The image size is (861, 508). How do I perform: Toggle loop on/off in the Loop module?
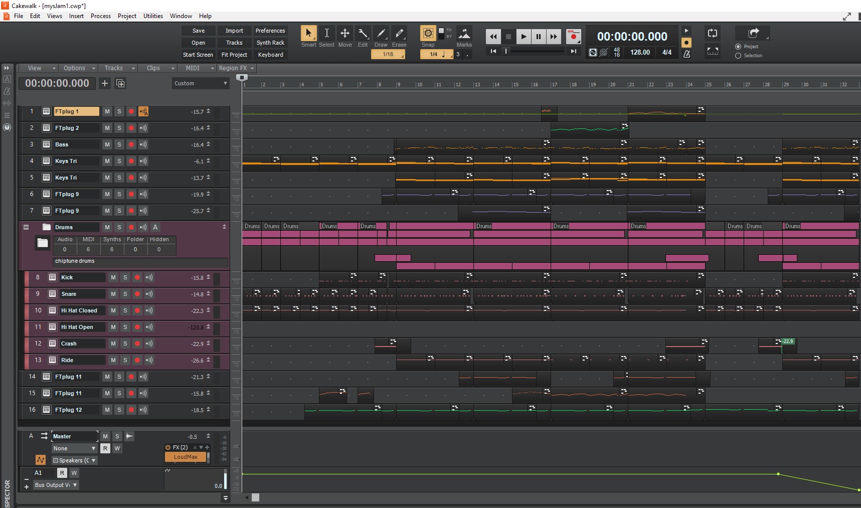[x=713, y=34]
